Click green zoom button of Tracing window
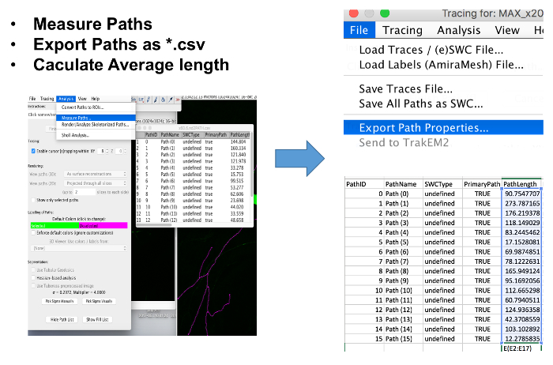This screenshot has height=365, width=553. (385, 13)
